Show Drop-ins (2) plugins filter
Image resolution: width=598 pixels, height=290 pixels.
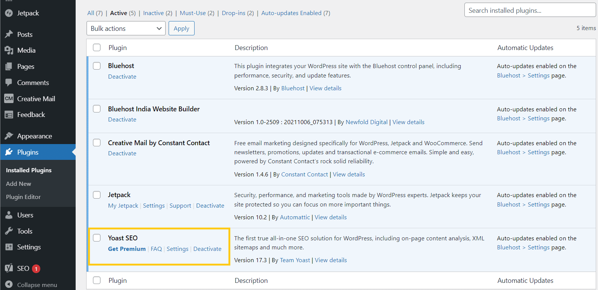coord(238,13)
